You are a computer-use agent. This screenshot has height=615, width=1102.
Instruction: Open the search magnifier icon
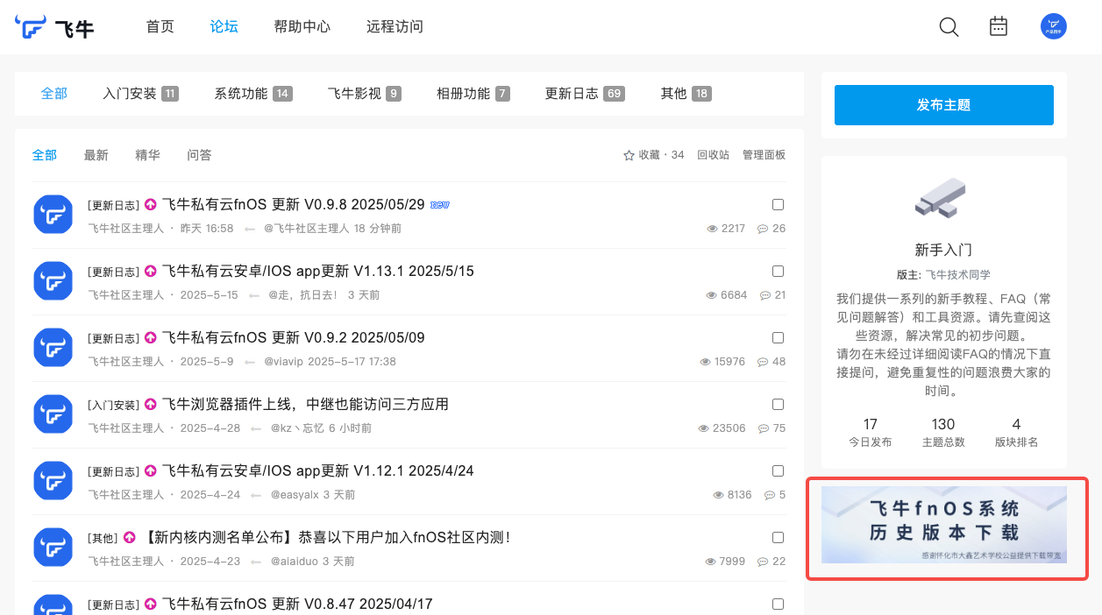(x=949, y=27)
